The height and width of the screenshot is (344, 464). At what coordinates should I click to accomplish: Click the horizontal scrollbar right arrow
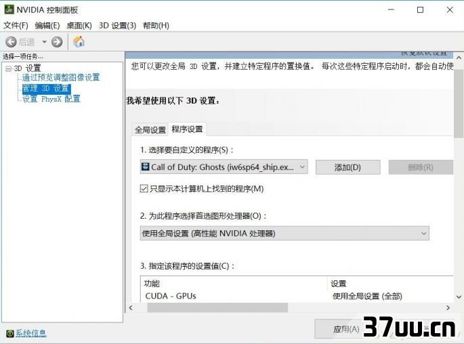coord(448,307)
